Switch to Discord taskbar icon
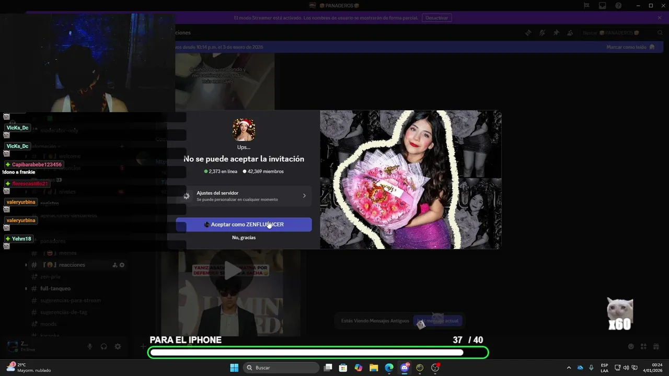This screenshot has height=376, width=669. click(x=404, y=368)
